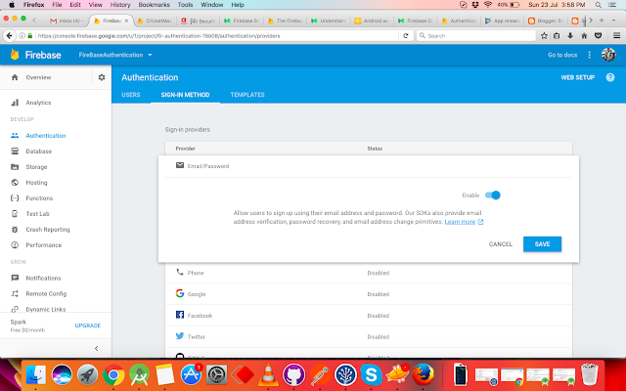Switch to the CricketMaz browser tab
This screenshot has width=626, height=391.
156,21
